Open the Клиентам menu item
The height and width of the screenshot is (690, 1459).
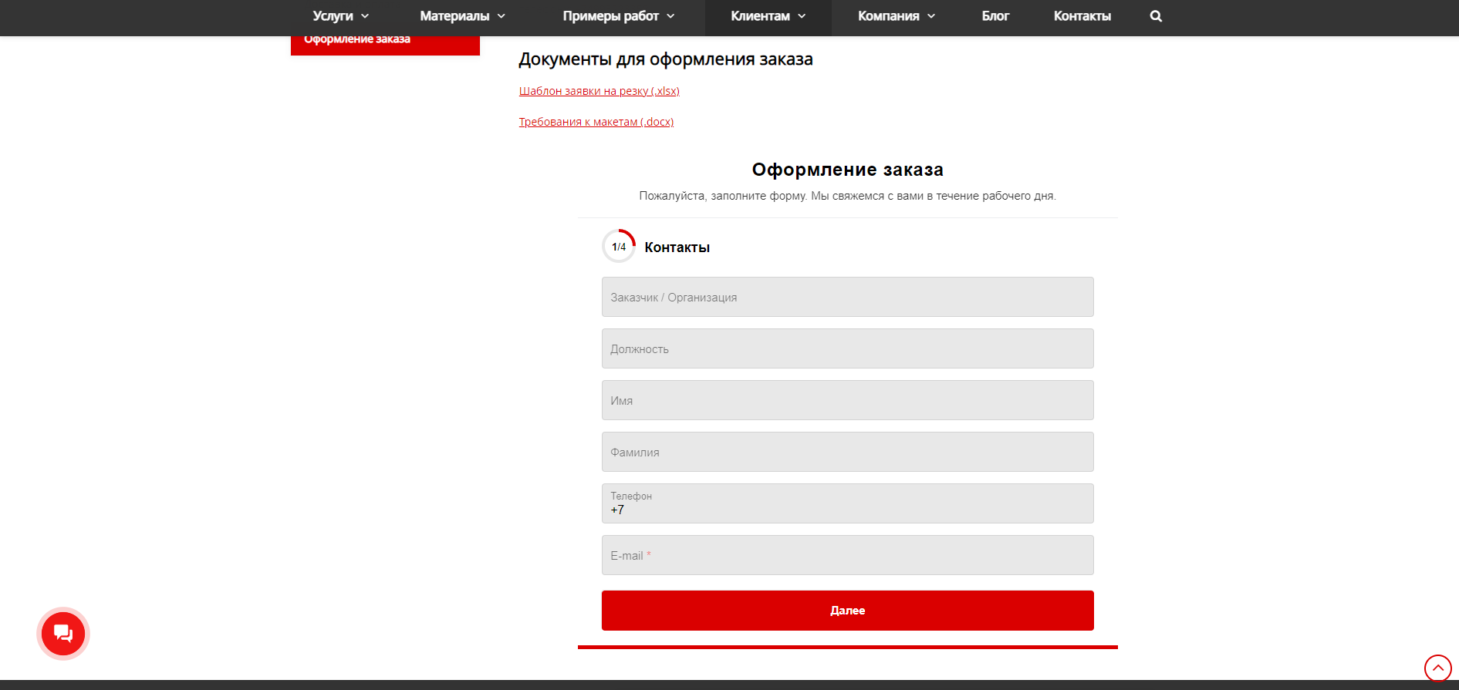click(760, 16)
